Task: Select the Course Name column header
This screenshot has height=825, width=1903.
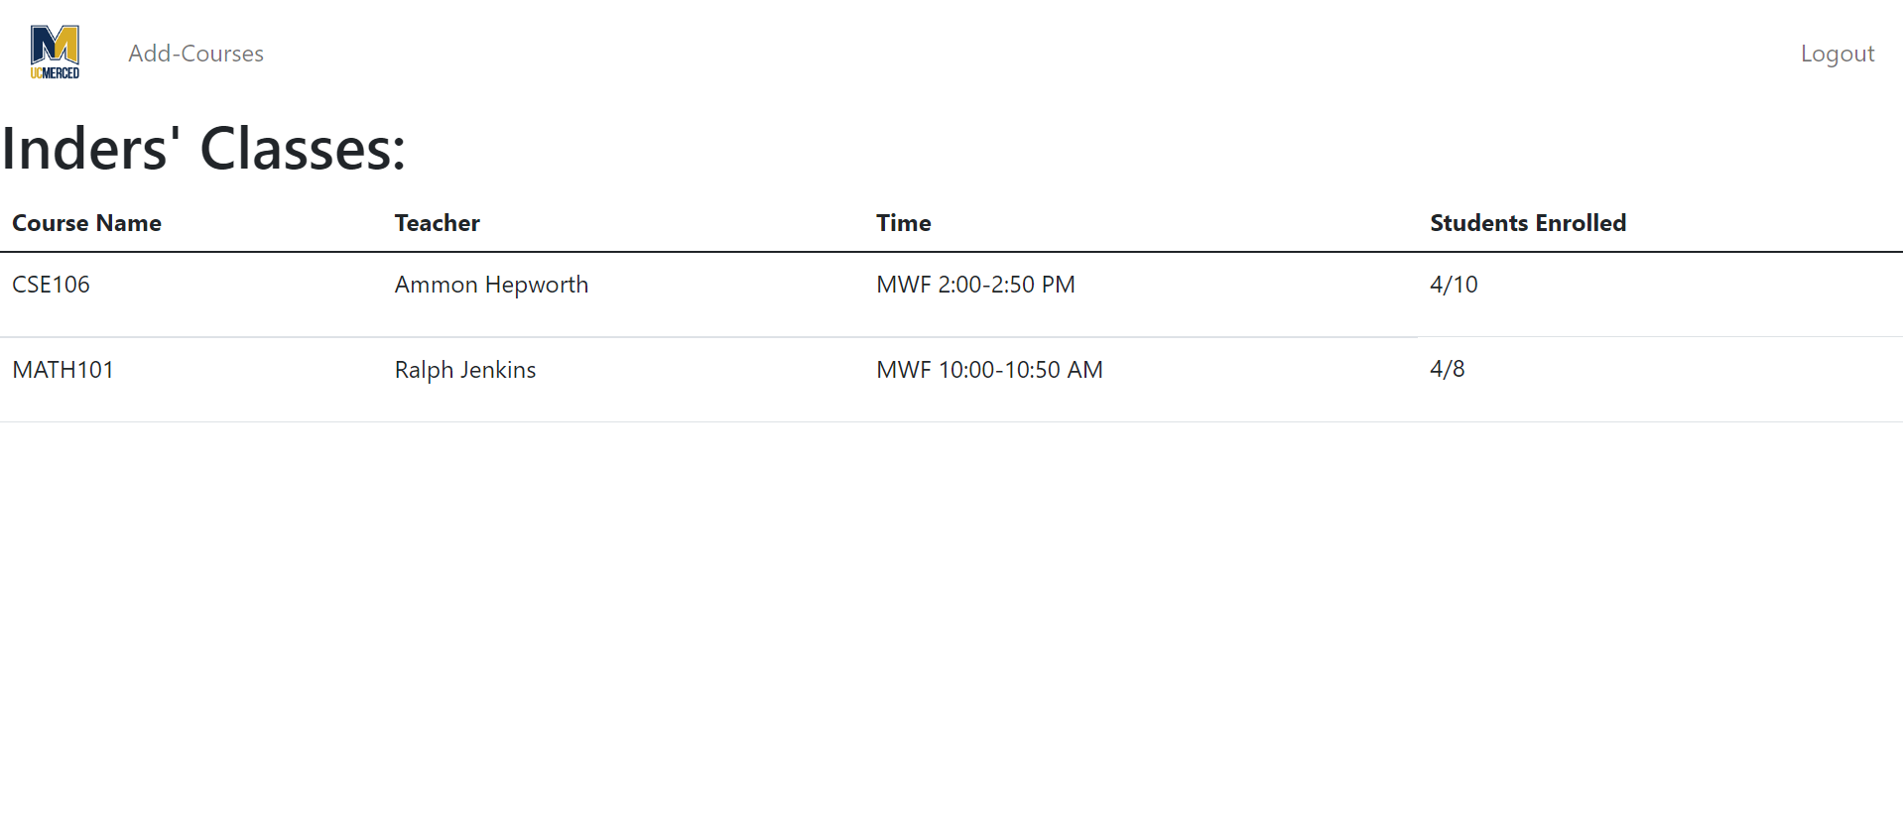Action: (86, 223)
